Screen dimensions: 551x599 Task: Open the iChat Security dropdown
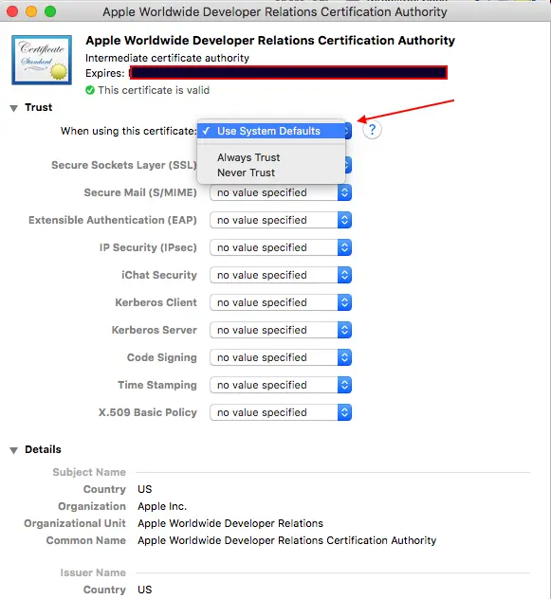point(281,275)
